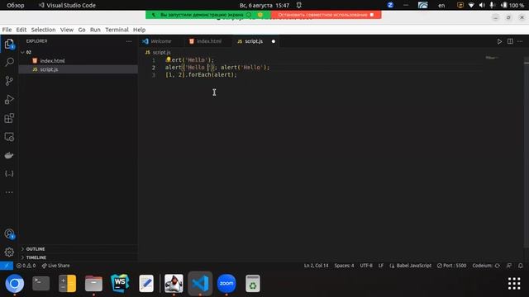
Task: Launch WebStorm from the dock
Action: click(x=120, y=283)
